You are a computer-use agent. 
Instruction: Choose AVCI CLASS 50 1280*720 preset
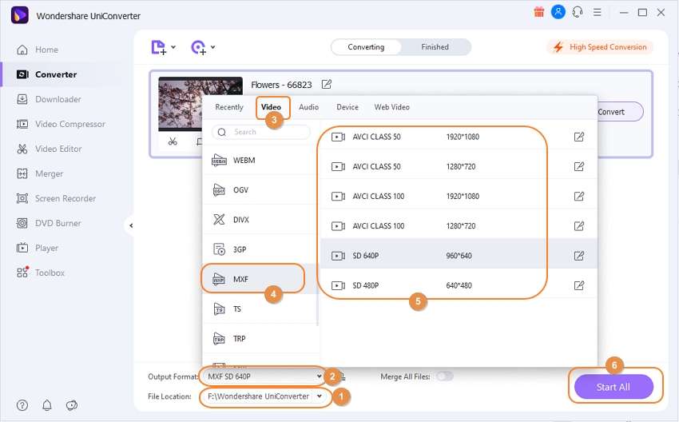459,166
